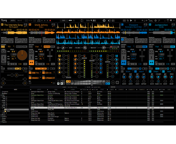Open the Distortion effect dropdown

[36, 78]
